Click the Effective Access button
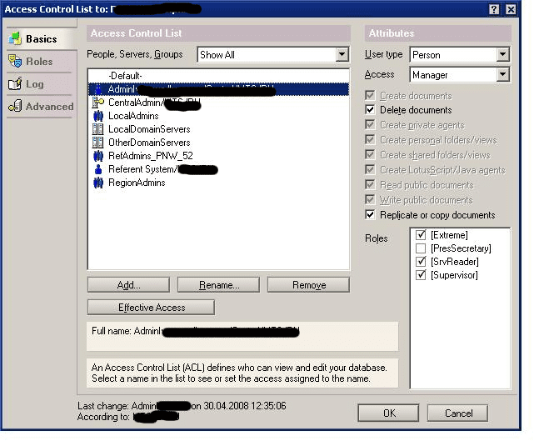 tap(151, 308)
